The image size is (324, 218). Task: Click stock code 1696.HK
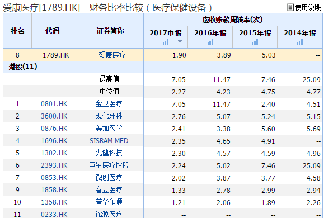54,141
